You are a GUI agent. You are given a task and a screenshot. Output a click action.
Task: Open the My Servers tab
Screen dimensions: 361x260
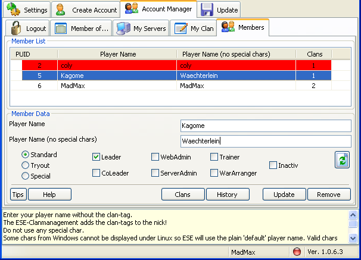click(141, 28)
